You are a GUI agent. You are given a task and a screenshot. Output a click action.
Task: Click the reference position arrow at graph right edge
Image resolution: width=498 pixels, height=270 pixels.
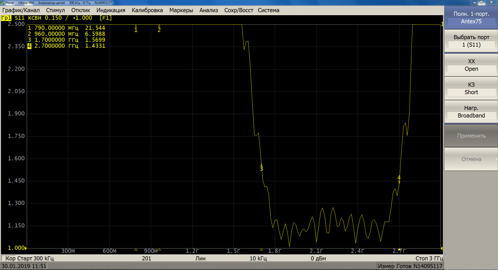[x=442, y=248]
